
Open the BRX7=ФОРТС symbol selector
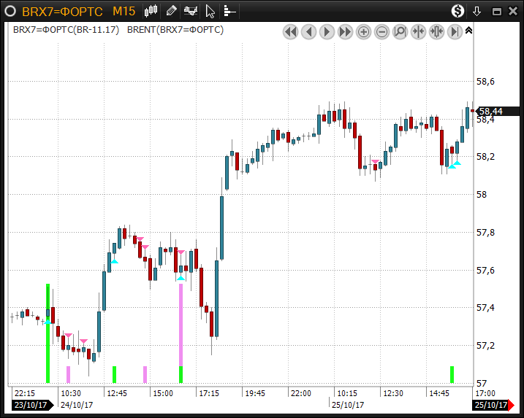(61, 11)
